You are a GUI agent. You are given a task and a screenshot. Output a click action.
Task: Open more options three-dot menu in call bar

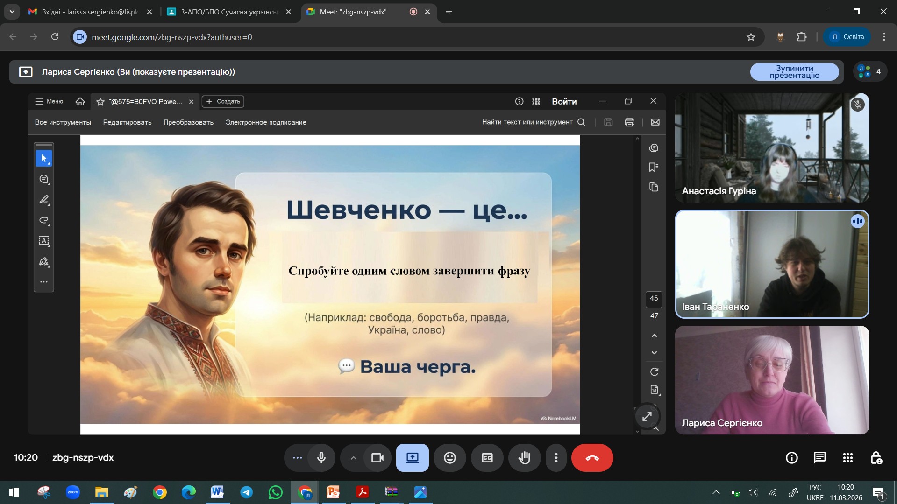pos(555,458)
